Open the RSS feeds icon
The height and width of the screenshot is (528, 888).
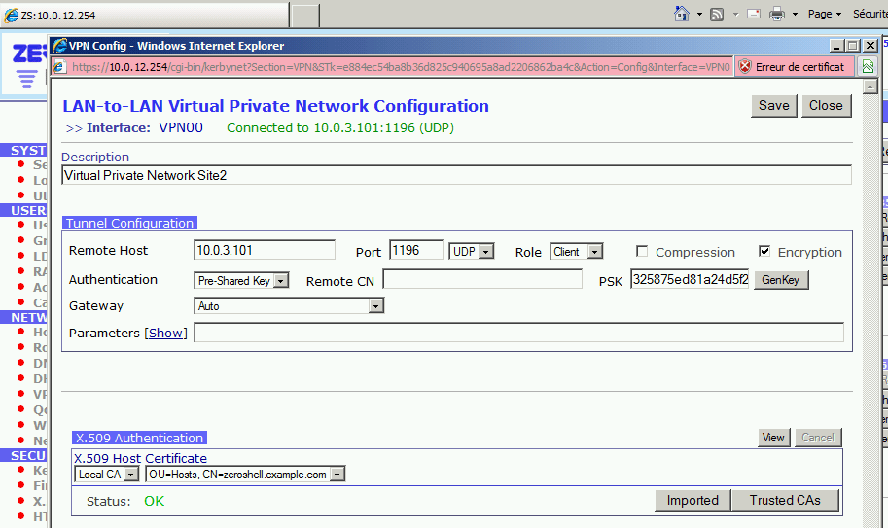click(x=717, y=15)
